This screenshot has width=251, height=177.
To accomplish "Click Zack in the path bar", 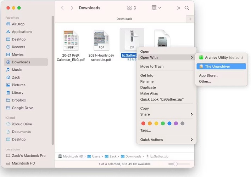I will 111,156.
